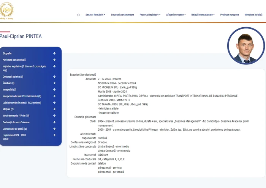This screenshot has height=188, width=266.
Task: Click the Martie 2018 - Aprilie 2024 entry
Action: 112,92
